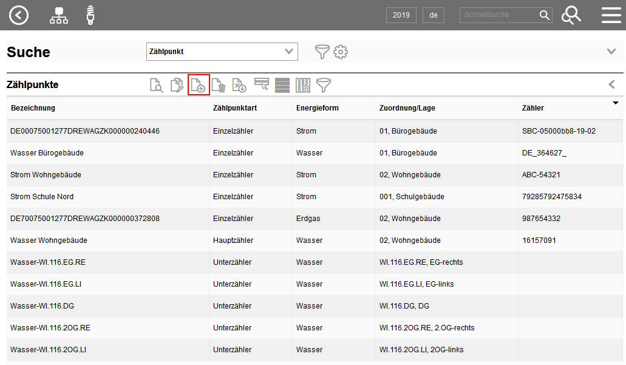Image resolution: width=626 pixels, height=365 pixels.
Task: Click the add new Zählpunkt document icon
Action: coord(199,85)
